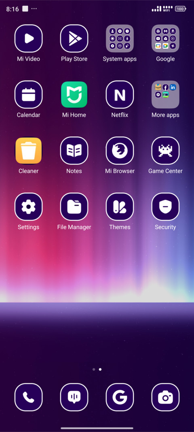Select the second home screen page dot
The height and width of the screenshot is (432, 194).
point(100,369)
